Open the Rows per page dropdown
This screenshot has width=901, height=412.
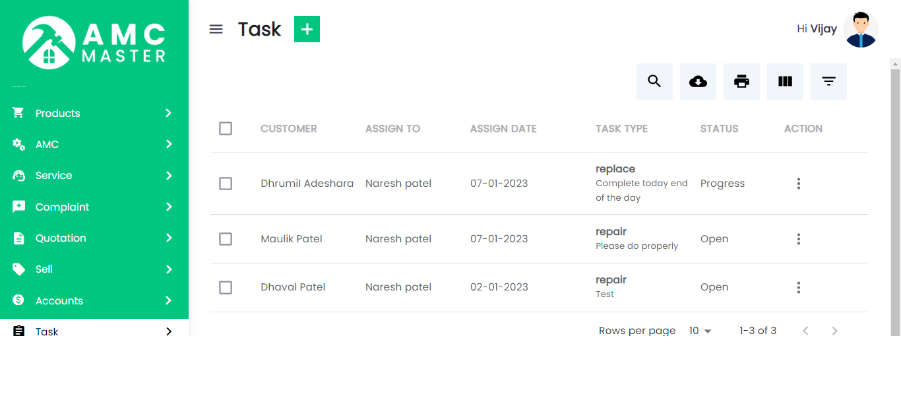pos(699,330)
